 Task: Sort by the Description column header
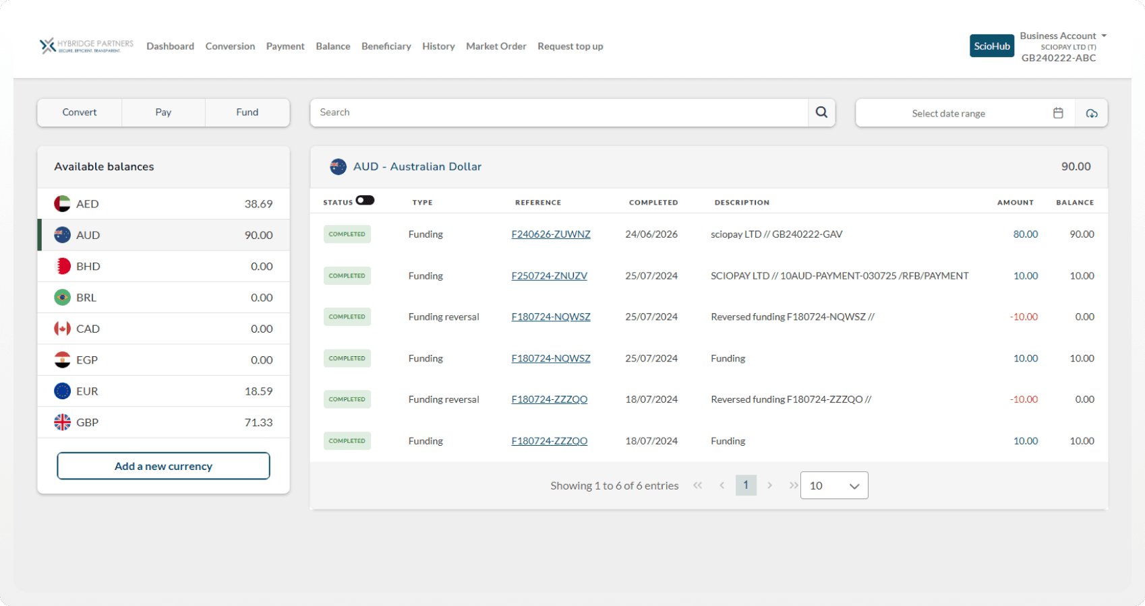tap(742, 202)
